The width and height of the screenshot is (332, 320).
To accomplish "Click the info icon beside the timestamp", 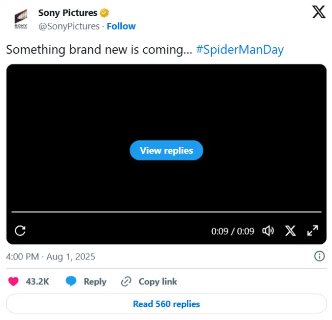I will coord(320,256).
